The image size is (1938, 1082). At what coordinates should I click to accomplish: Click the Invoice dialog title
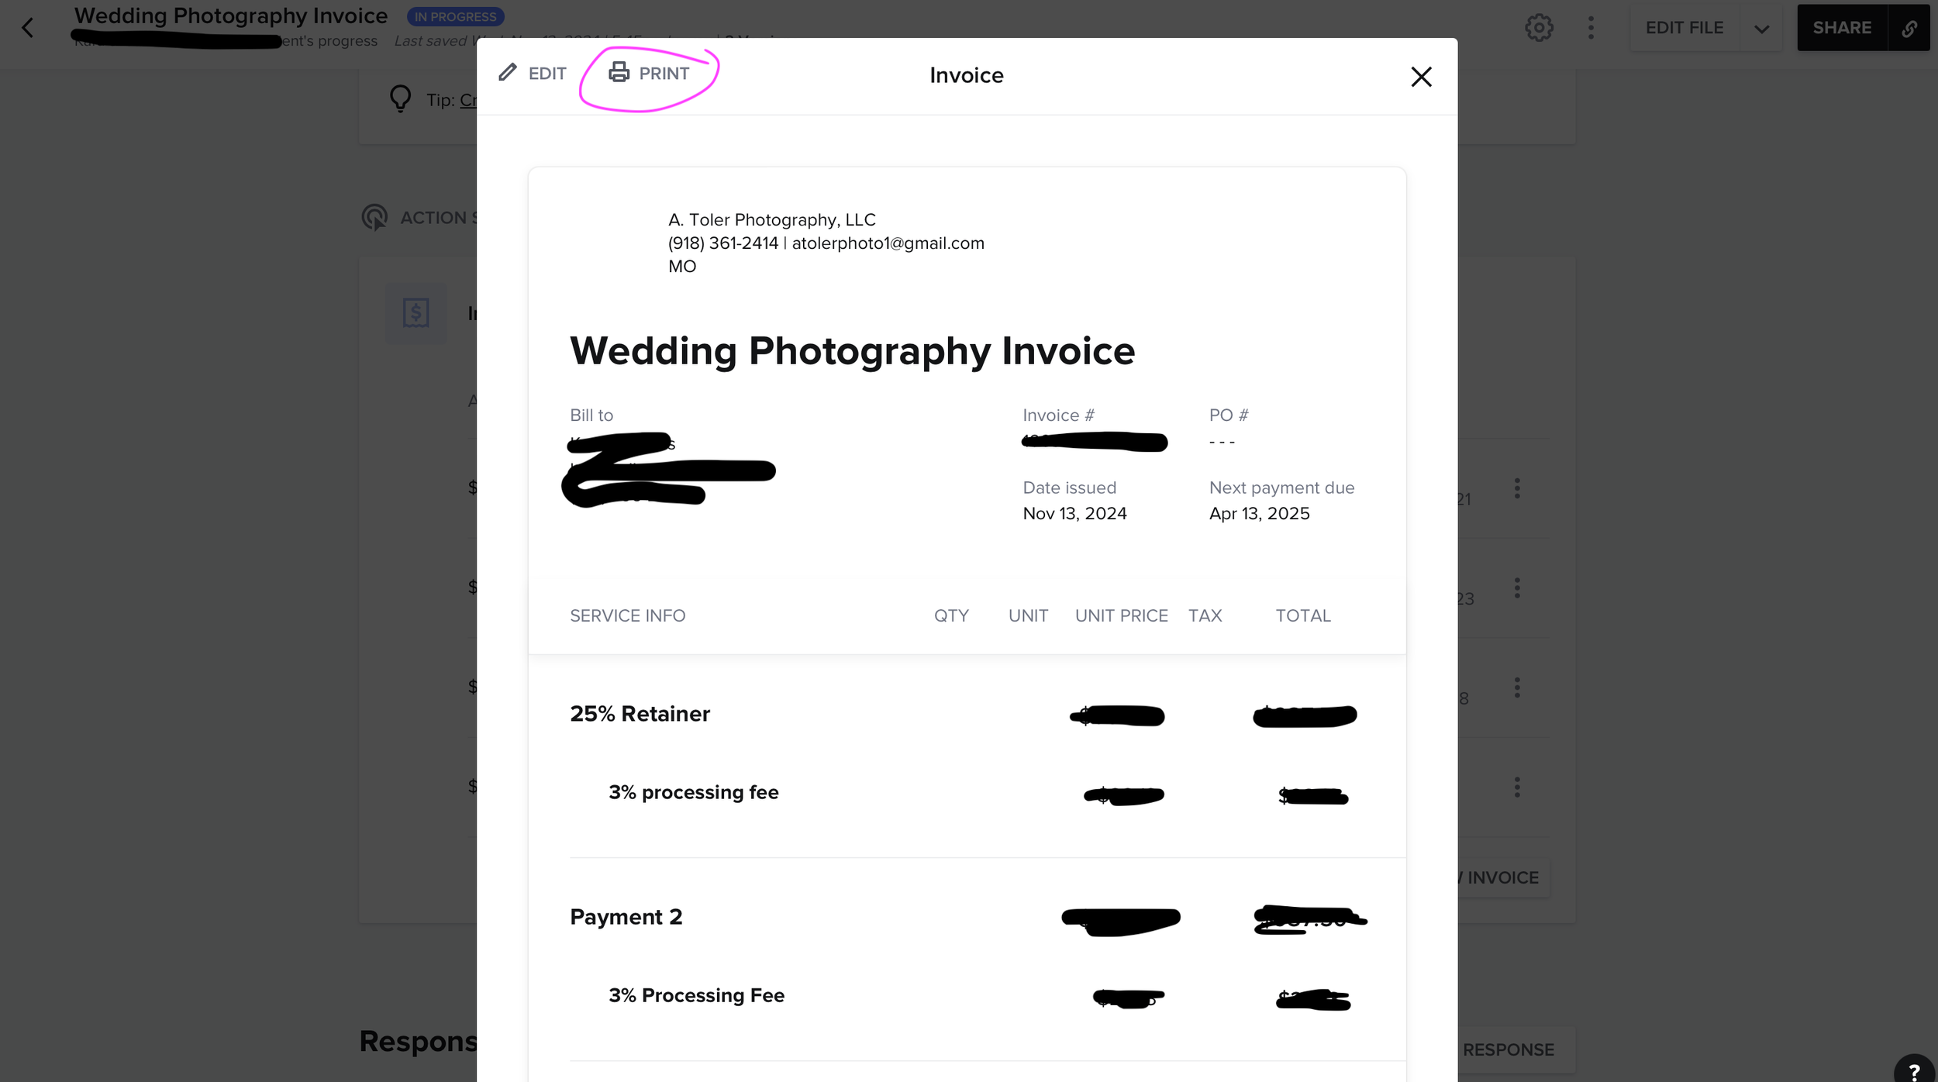(967, 75)
